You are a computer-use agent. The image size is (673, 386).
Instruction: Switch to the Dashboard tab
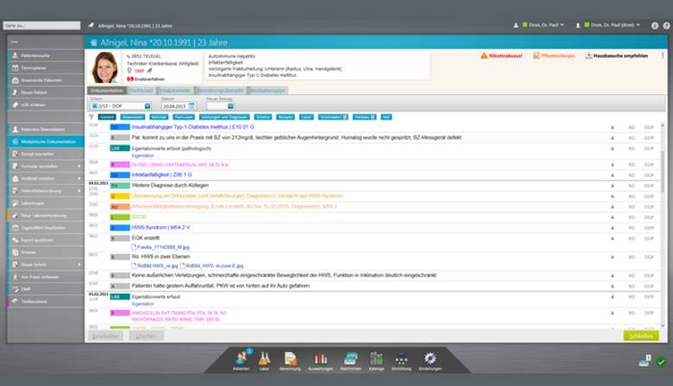(141, 90)
